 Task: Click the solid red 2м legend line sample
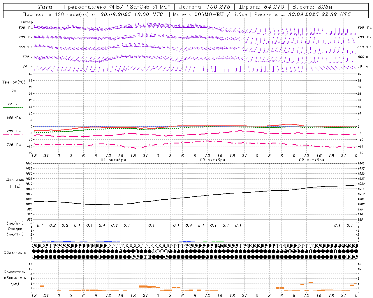[x=13, y=94]
